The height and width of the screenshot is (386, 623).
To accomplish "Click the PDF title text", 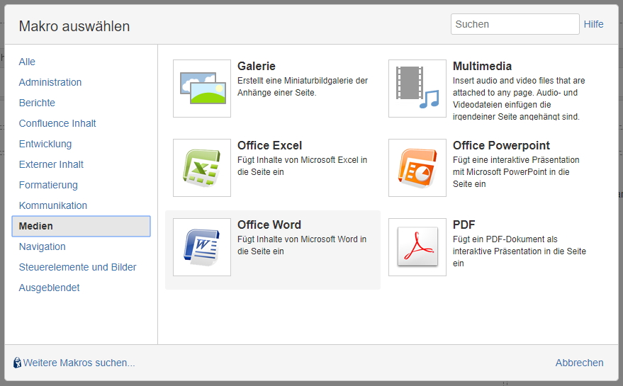I will coord(464,225).
